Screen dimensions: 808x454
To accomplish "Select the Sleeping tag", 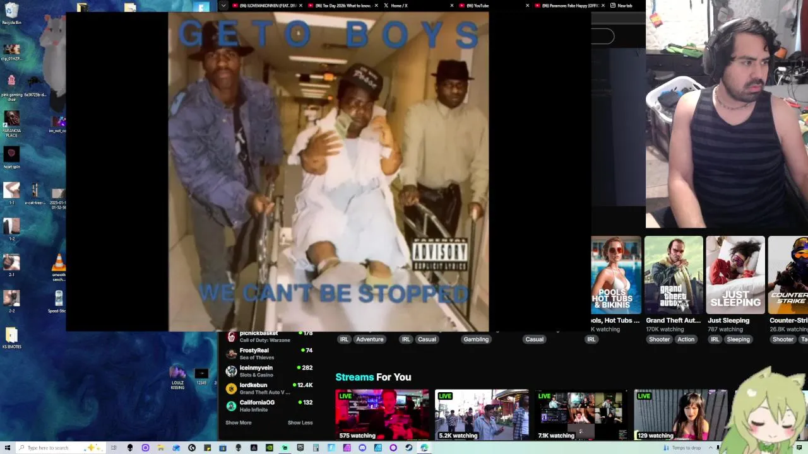I will [738, 339].
